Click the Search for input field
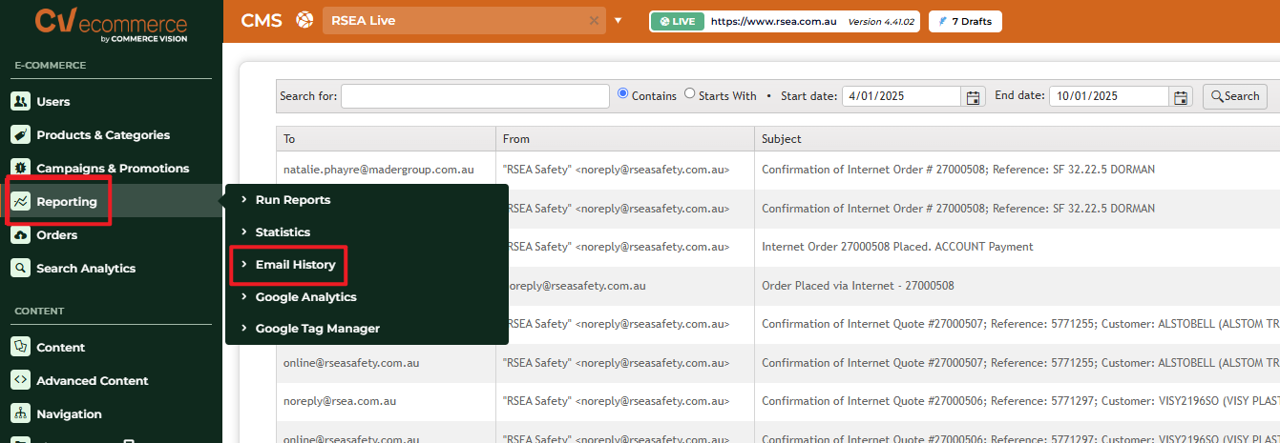This screenshot has height=443, width=1280. coord(475,96)
